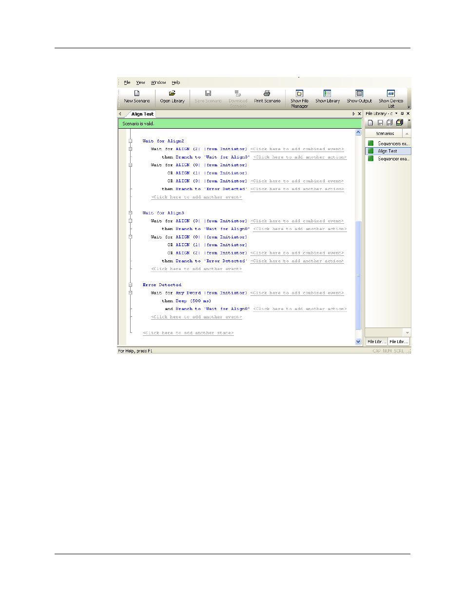
Task: Open the Window menu
Action: (x=158, y=82)
